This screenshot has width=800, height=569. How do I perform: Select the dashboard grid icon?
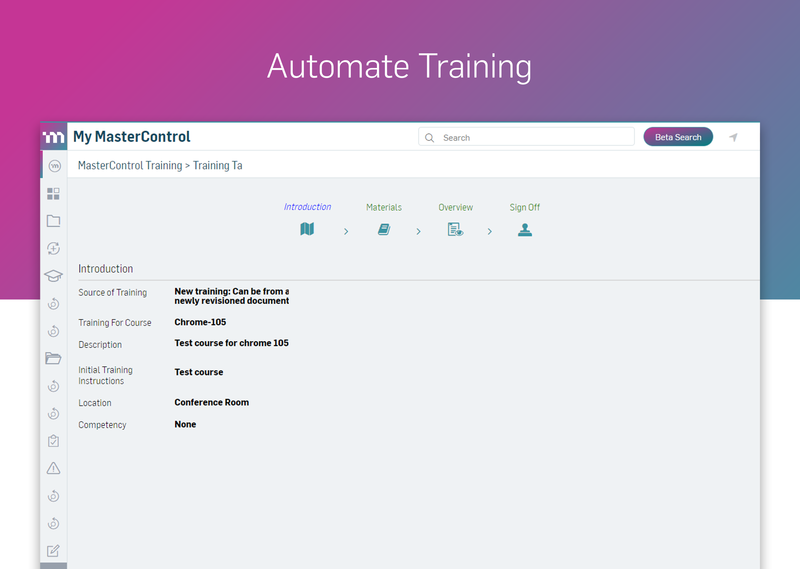pyautogui.click(x=54, y=194)
